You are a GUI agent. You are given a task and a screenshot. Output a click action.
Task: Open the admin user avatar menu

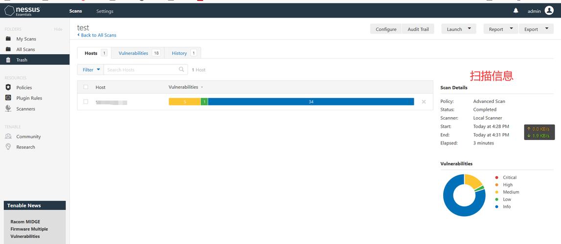(549, 11)
